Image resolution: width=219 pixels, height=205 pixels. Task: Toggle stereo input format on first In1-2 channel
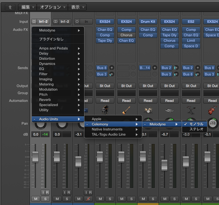point(34,21)
